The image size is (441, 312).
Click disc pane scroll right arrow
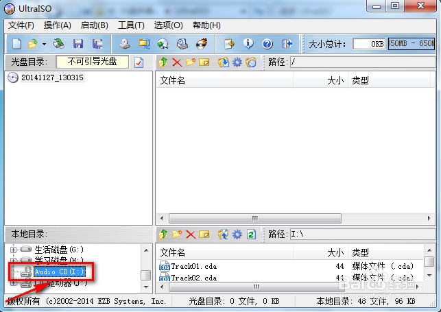(x=429, y=218)
